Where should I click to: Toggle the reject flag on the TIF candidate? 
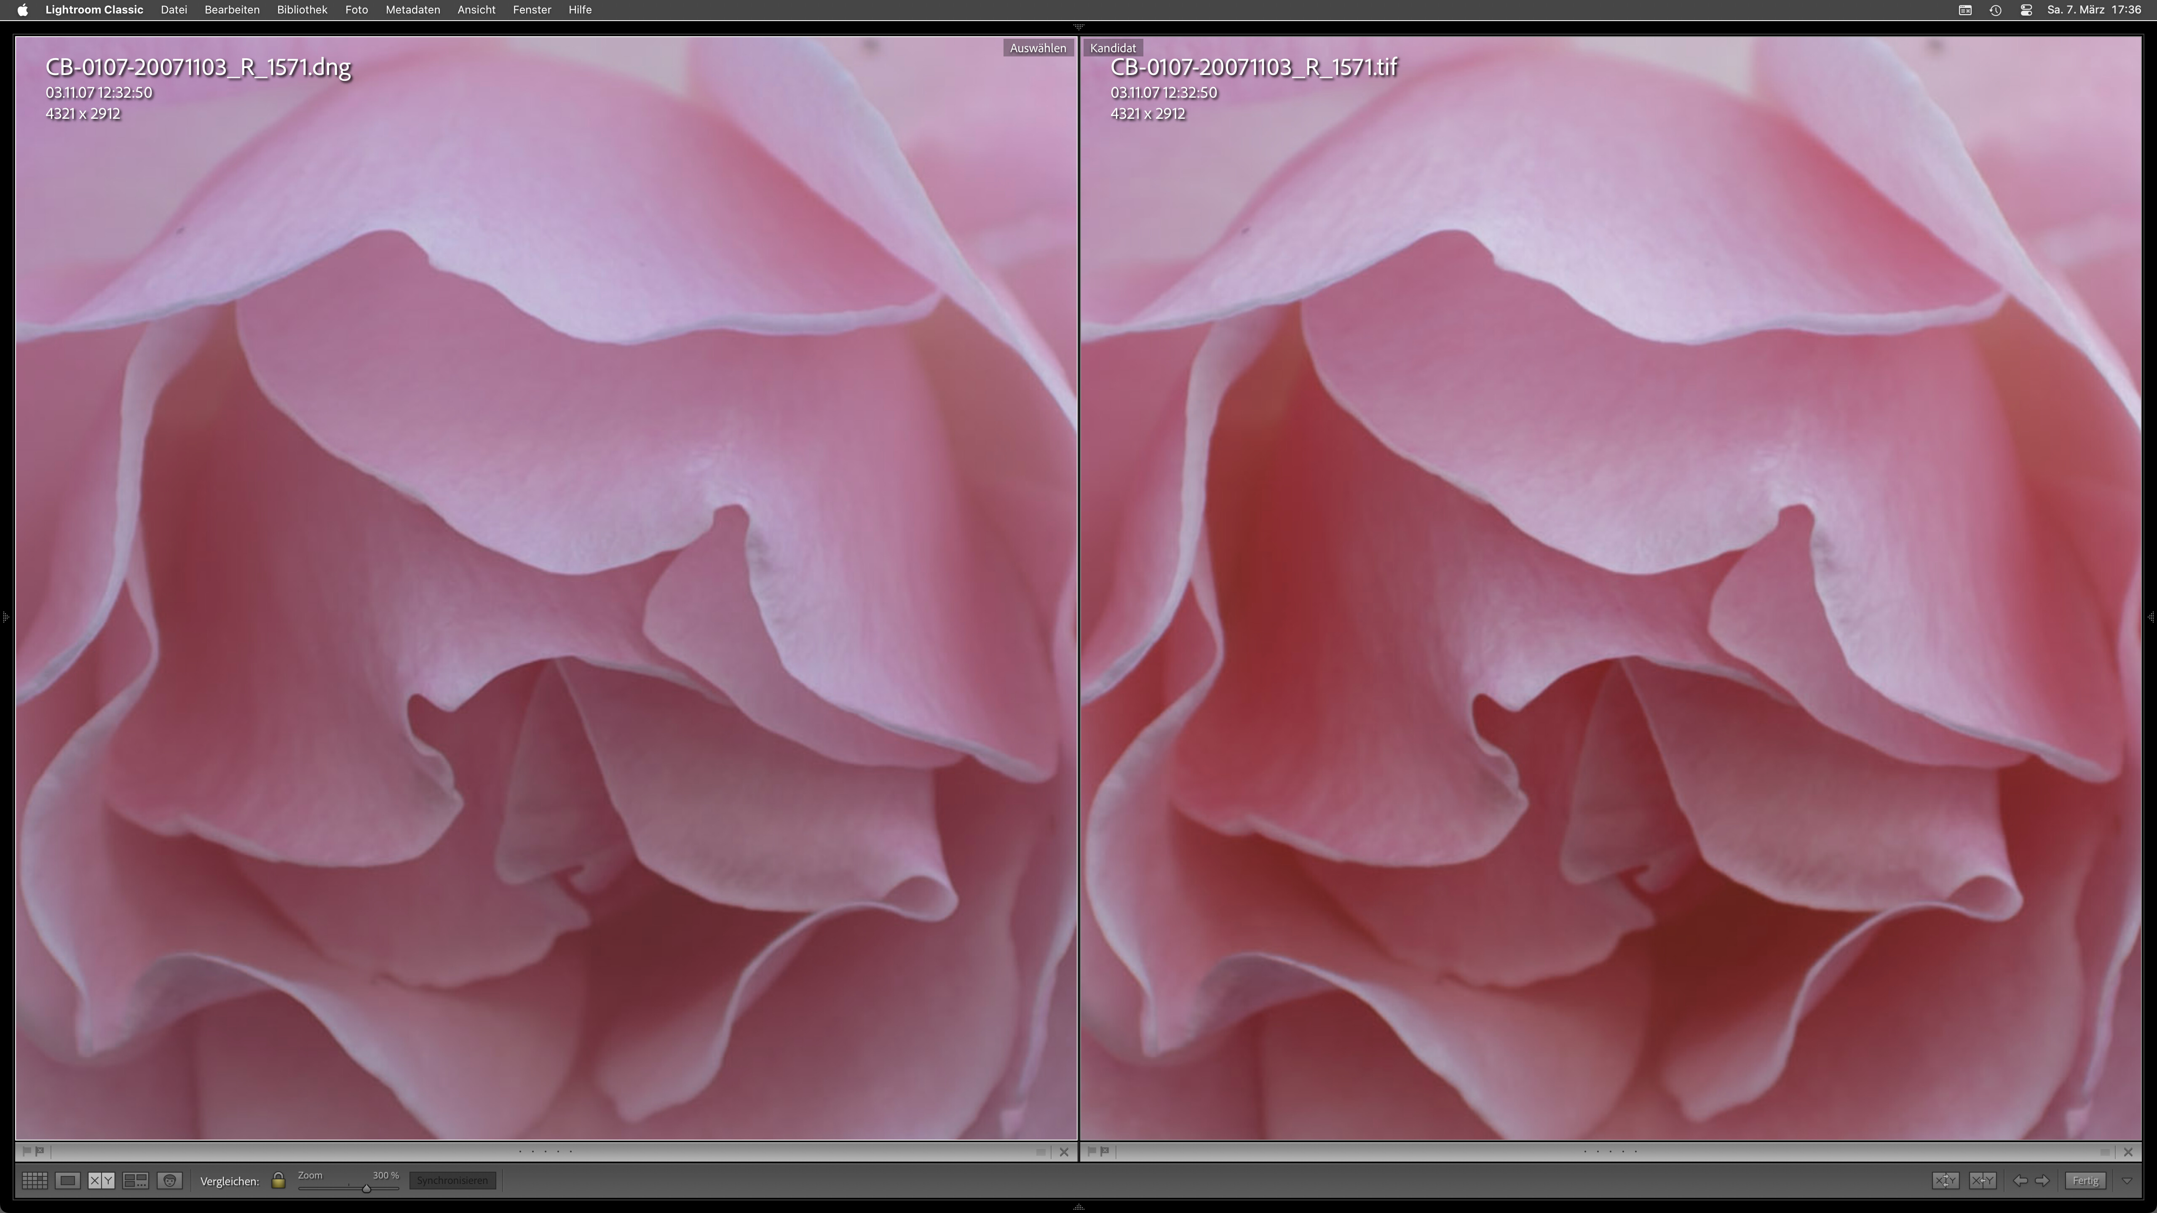(x=1105, y=1151)
